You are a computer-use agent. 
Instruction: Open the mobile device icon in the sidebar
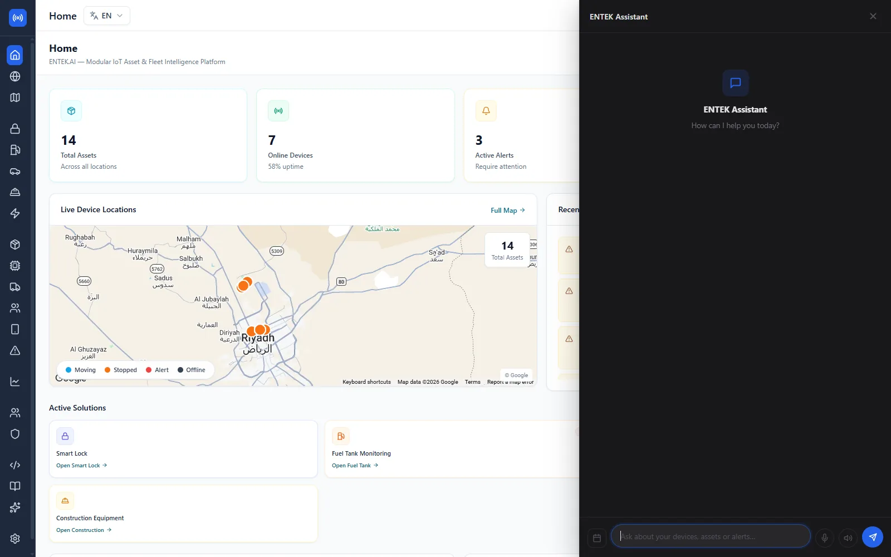(15, 329)
